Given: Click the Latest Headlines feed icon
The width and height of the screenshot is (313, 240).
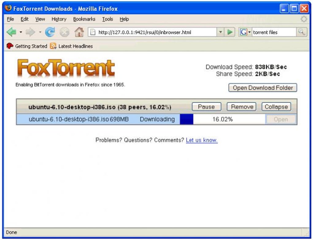Looking at the screenshot, I should coord(53,46).
